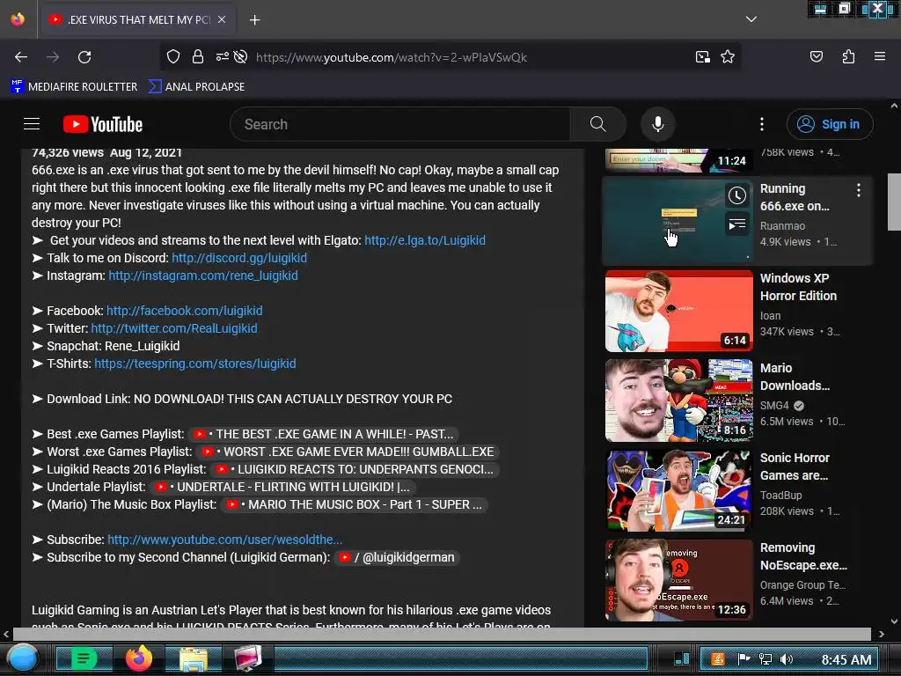Open UNDERTALE - FLIRTING WITH LUIGIKID link

pos(282,487)
